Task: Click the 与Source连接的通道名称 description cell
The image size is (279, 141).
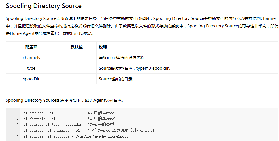Action: [123, 58]
